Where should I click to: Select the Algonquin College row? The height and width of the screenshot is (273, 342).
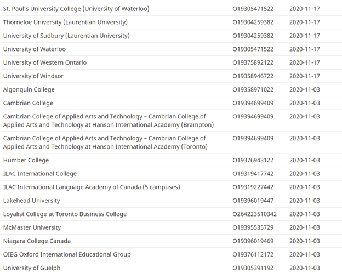tap(29, 89)
